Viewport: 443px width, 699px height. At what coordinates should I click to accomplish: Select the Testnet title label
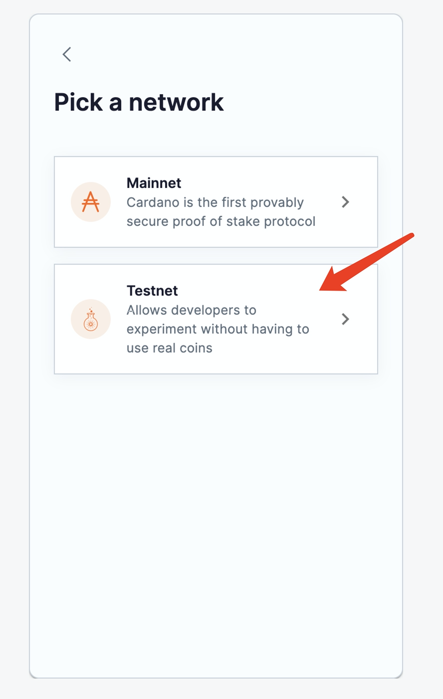click(152, 291)
